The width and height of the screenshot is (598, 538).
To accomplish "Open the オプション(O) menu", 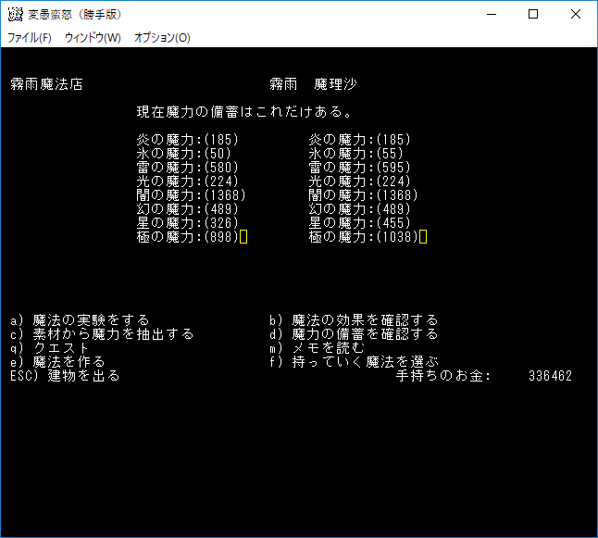I will point(162,38).
